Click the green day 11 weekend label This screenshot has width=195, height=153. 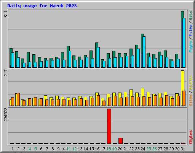69,149
